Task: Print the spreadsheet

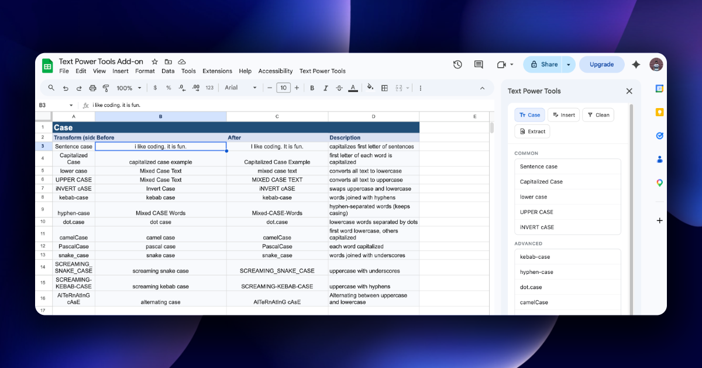Action: tap(92, 88)
